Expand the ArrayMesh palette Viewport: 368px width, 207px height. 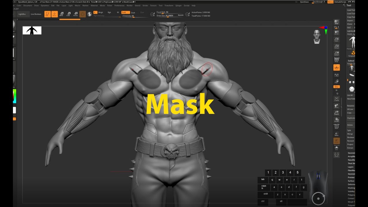coord(351,156)
